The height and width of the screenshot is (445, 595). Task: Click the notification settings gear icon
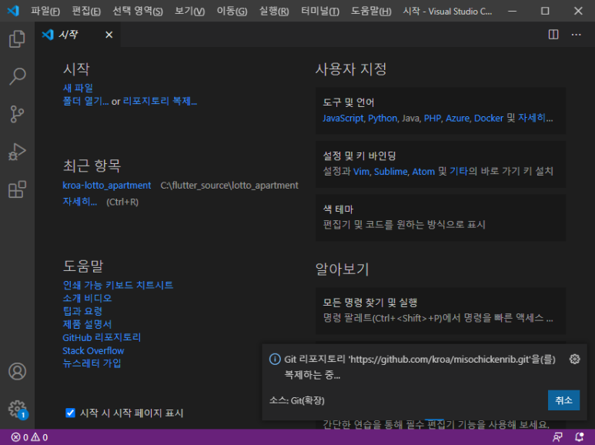[x=574, y=359]
